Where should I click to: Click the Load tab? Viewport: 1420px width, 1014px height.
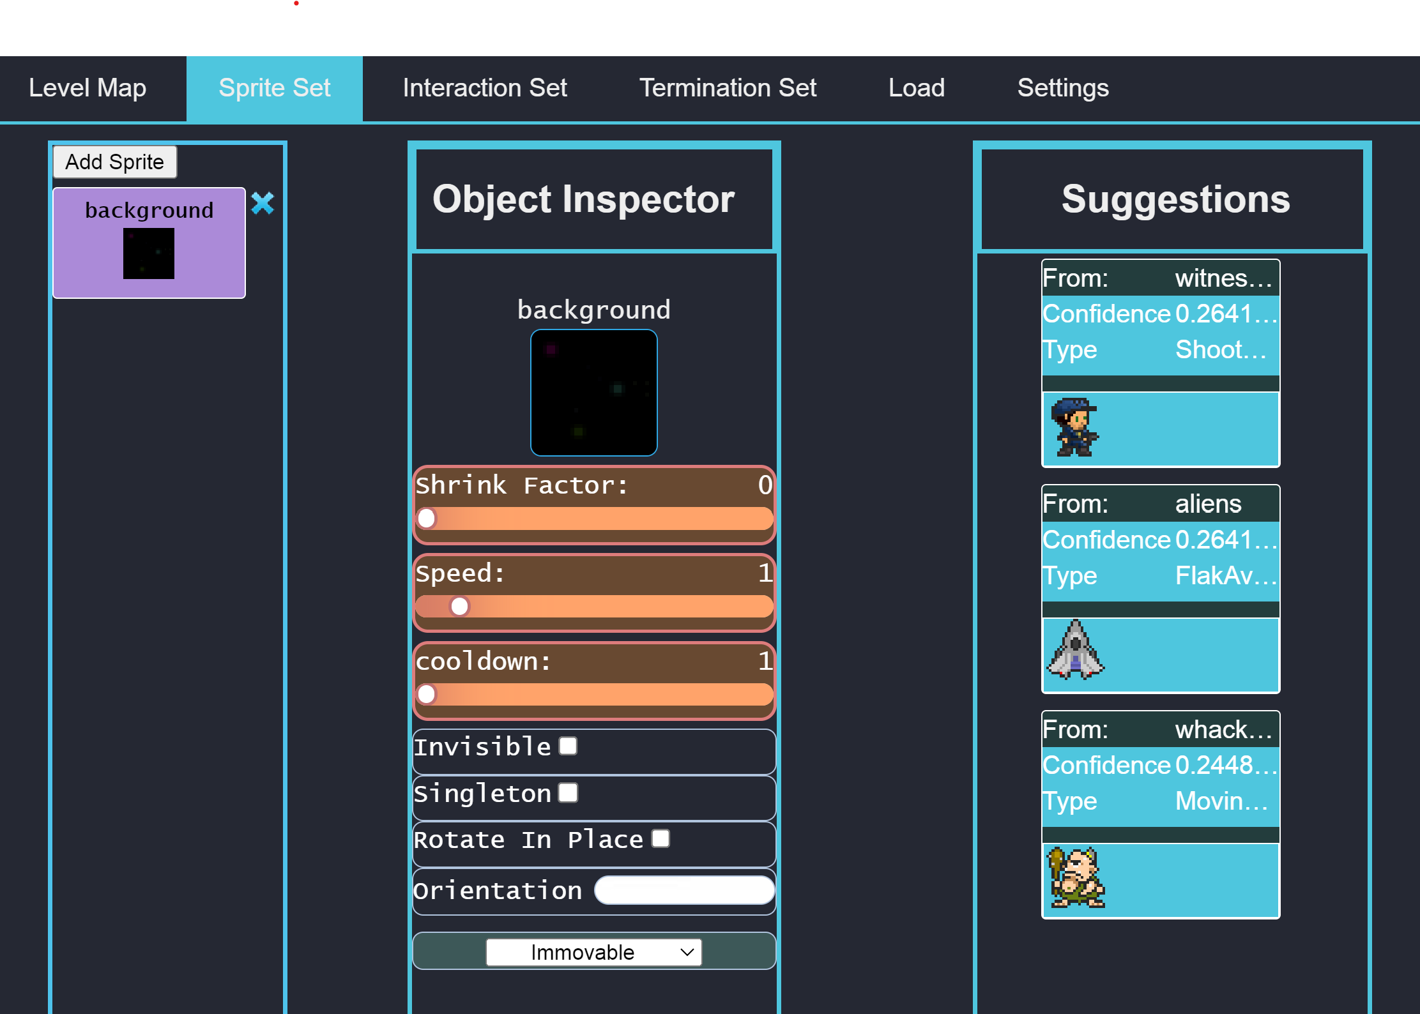point(916,88)
